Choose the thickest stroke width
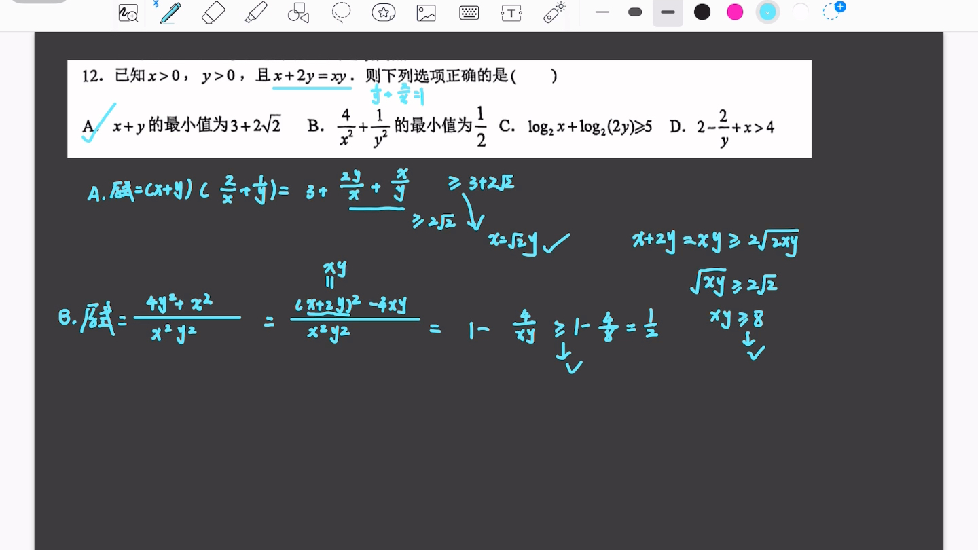This screenshot has height=550, width=978. point(635,12)
